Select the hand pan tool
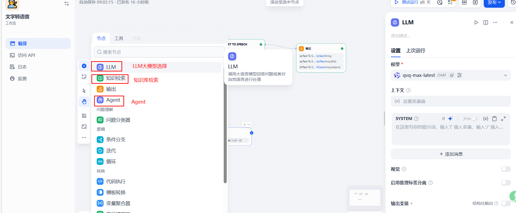The height and width of the screenshot is (213, 516). click(84, 102)
